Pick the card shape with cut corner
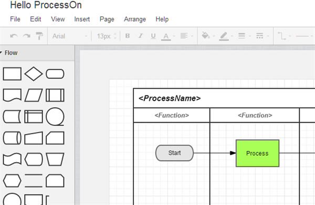The height and width of the screenshot is (205, 315). point(55,138)
